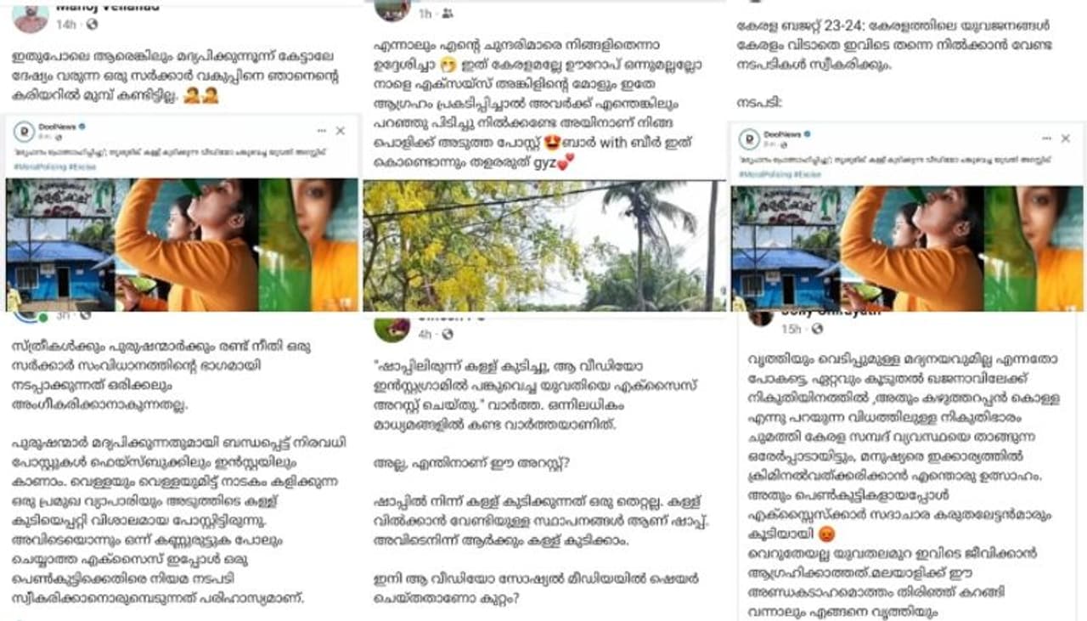Open DoolNews page logo in right shared post
Image resolution: width=1087 pixels, height=621 pixels.
[x=749, y=139]
